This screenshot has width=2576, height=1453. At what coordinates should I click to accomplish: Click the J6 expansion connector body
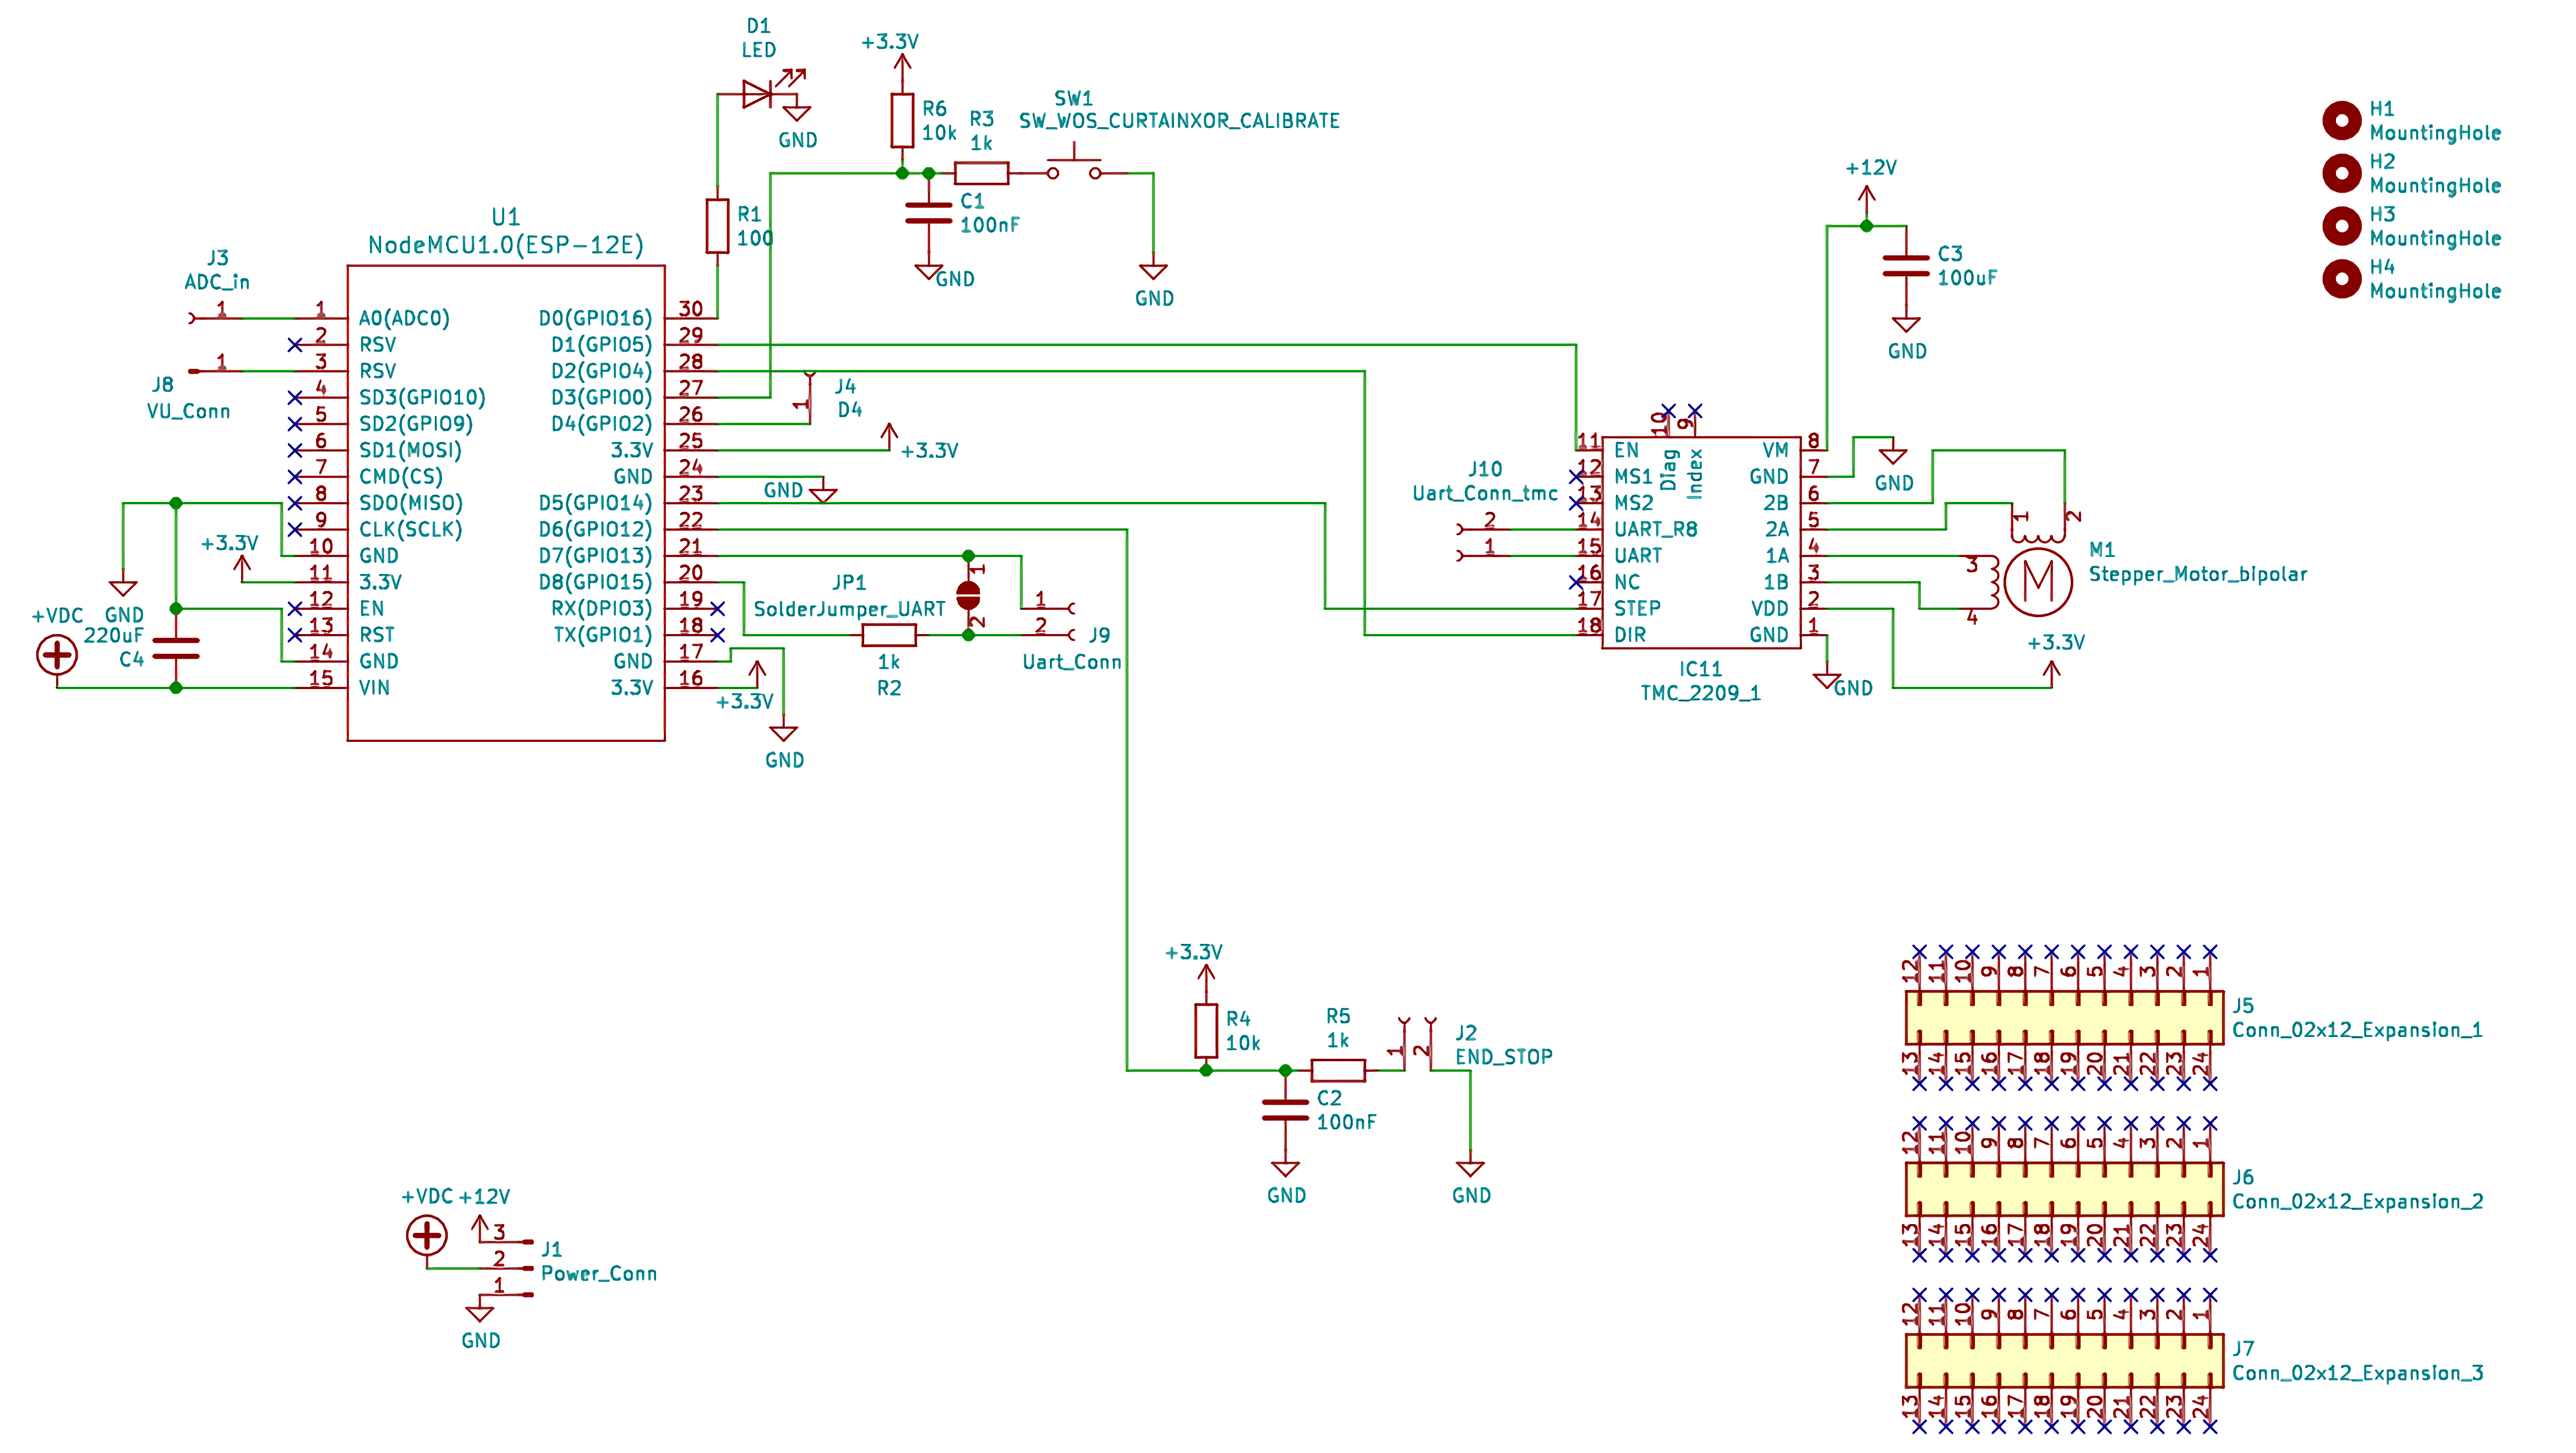pyautogui.click(x=2064, y=1189)
